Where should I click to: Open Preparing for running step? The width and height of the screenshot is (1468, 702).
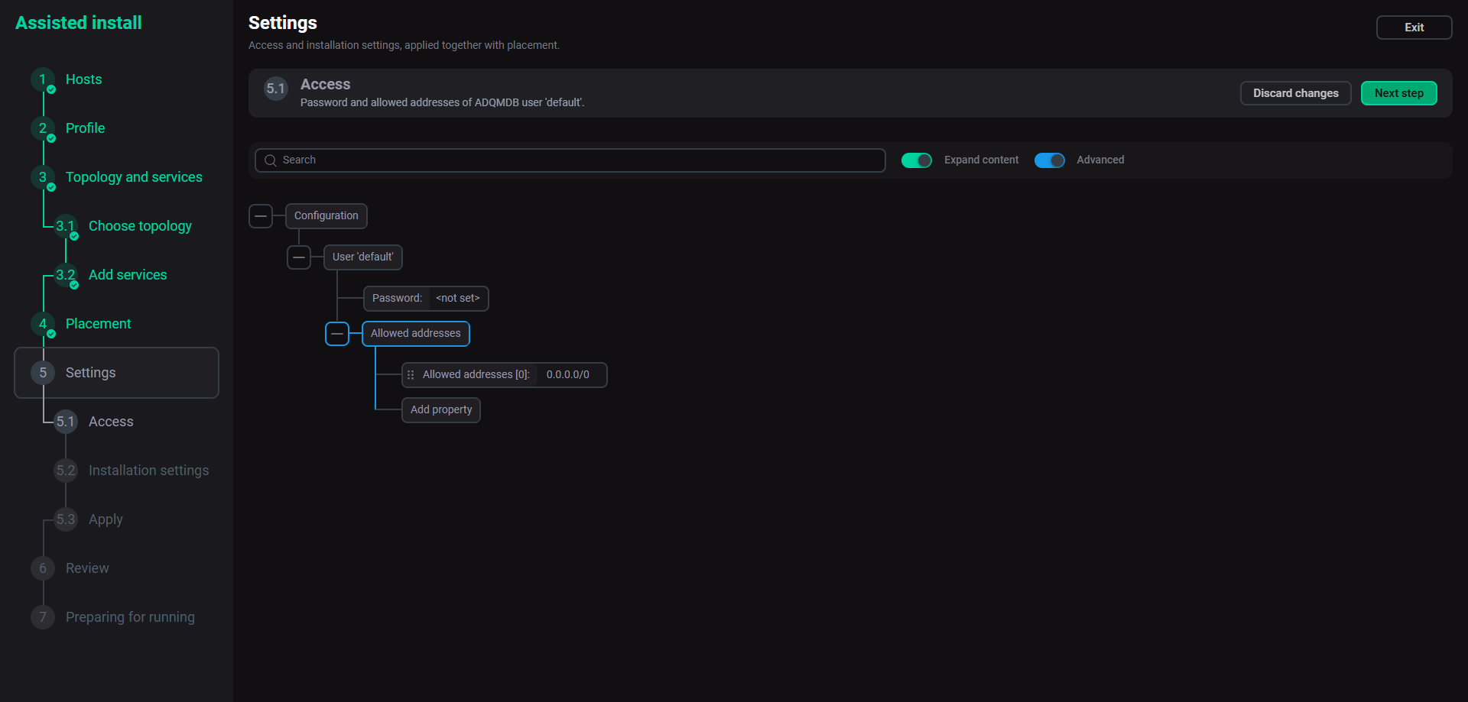click(130, 617)
